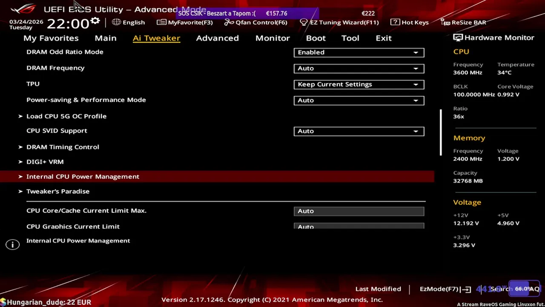
Task: Click the Qfan Control fan icon
Action: (x=229, y=22)
